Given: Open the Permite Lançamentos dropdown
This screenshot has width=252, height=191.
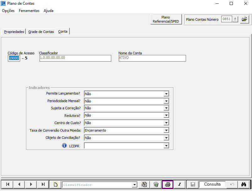Looking at the screenshot, I should [166, 94].
